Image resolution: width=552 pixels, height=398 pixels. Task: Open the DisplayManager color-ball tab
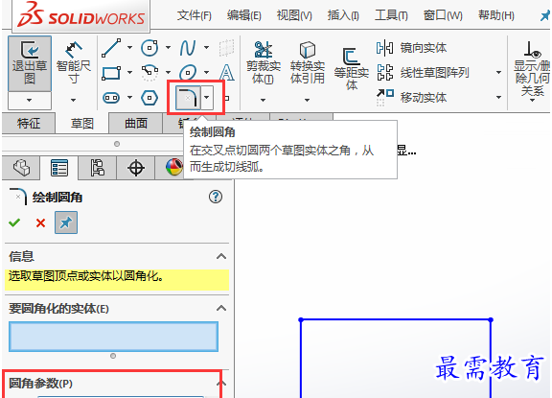(173, 168)
